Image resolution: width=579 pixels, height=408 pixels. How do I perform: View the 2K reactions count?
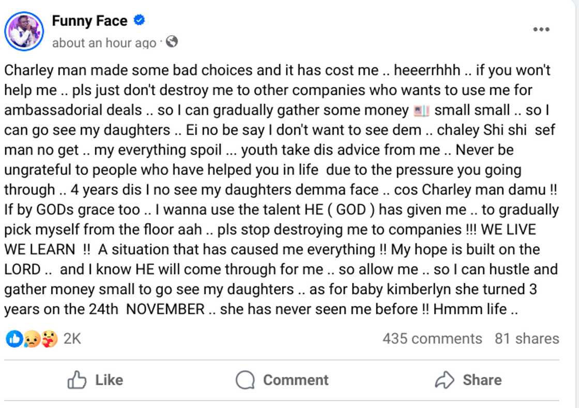coord(72,339)
